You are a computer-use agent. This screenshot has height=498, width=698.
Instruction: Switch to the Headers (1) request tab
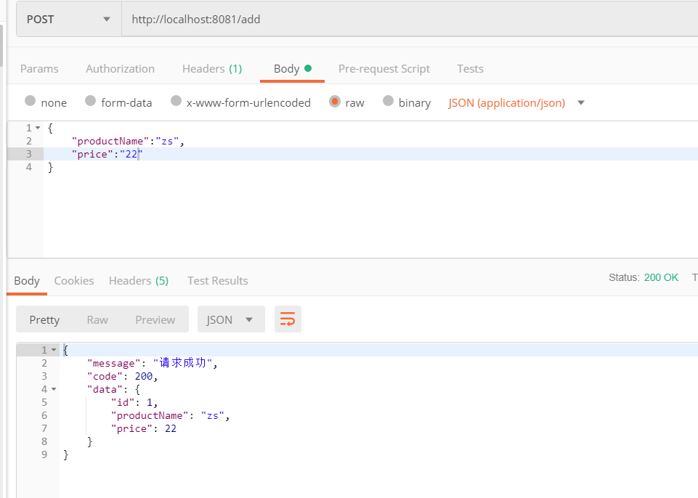coord(212,68)
